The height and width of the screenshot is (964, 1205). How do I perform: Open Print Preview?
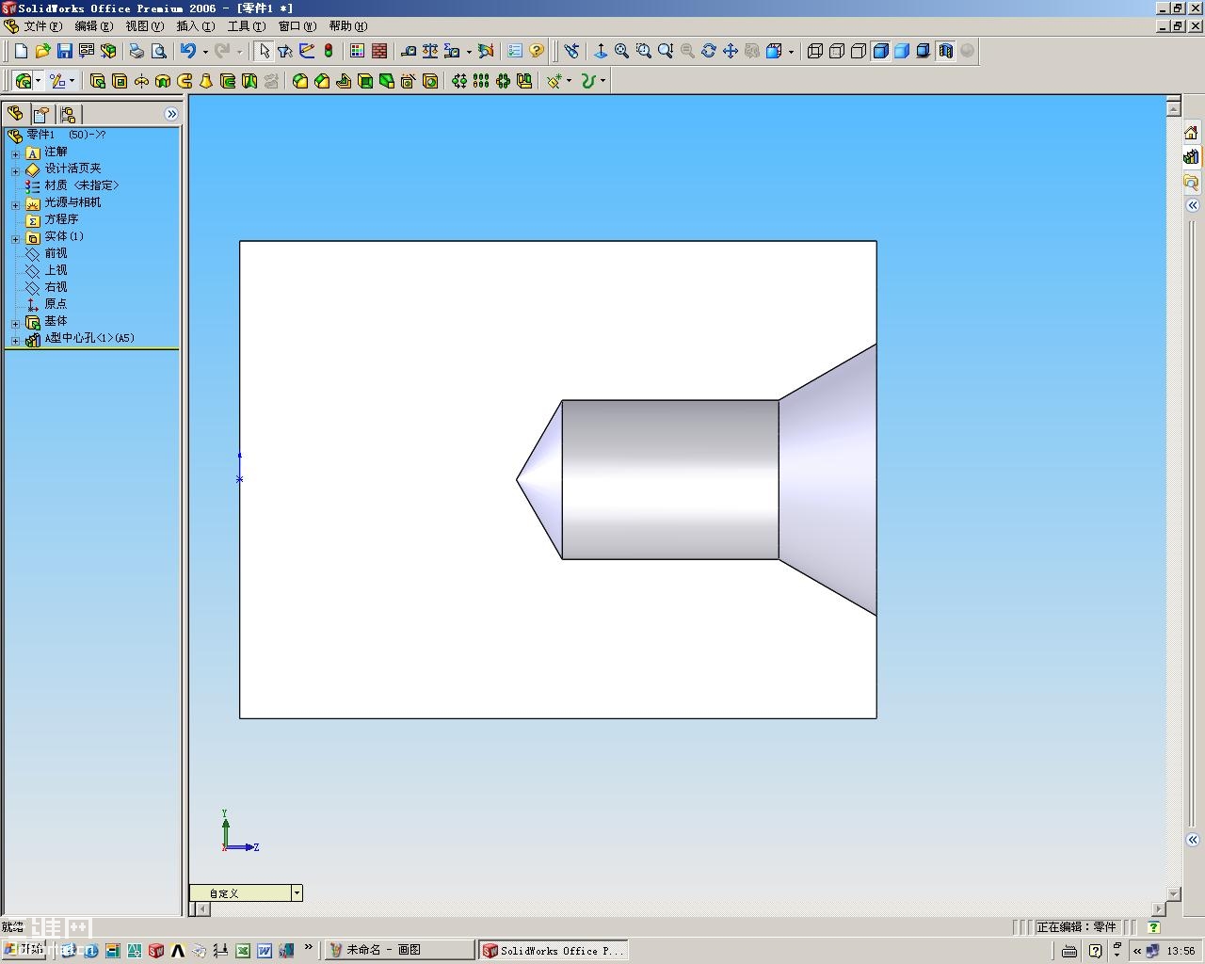pyautogui.click(x=159, y=51)
